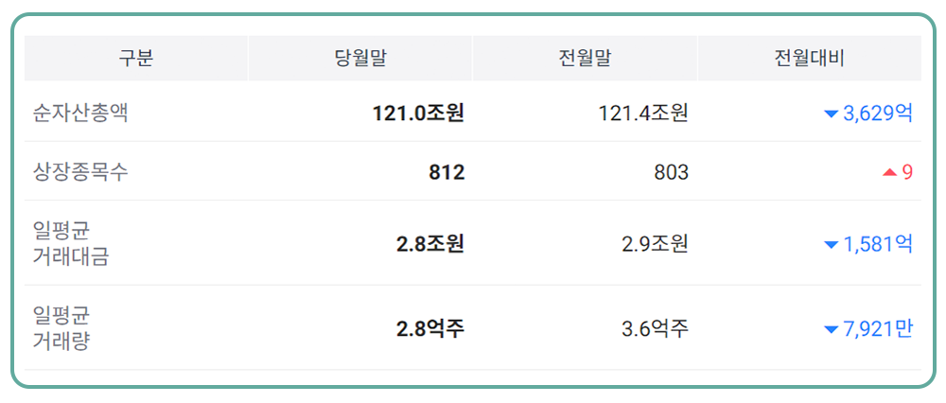Click the 순자산총액 row label

[80, 114]
